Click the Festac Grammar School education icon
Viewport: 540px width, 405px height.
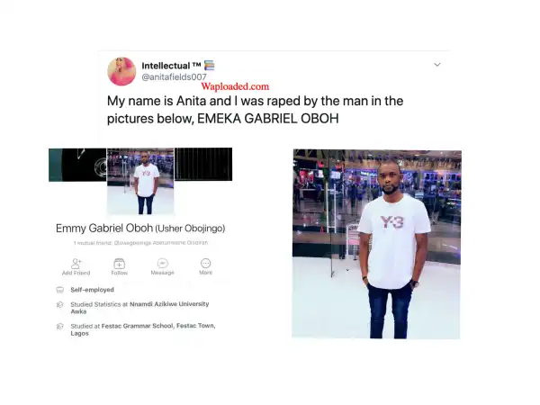(60, 326)
